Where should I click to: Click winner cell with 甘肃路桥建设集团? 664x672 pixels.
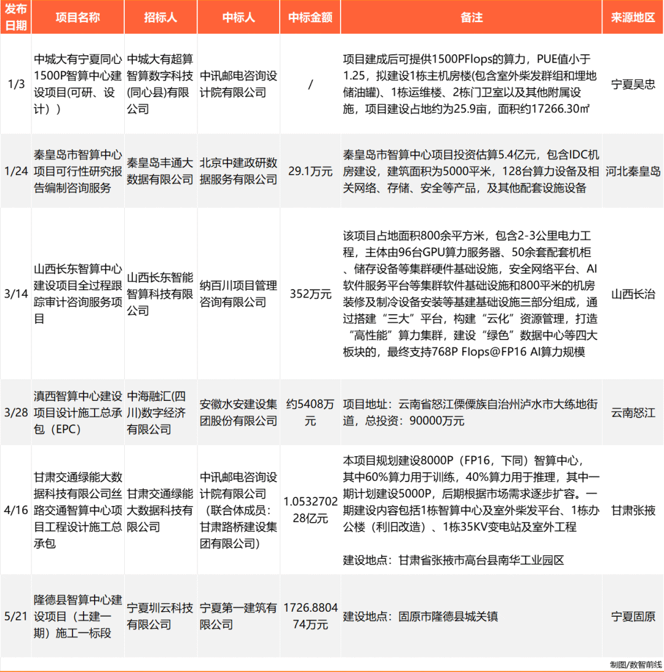239,510
